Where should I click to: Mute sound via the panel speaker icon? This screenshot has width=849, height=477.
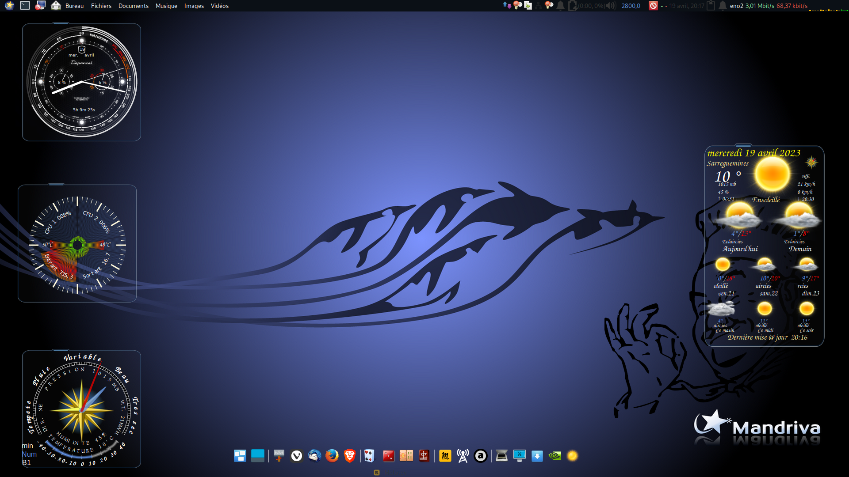coord(611,6)
